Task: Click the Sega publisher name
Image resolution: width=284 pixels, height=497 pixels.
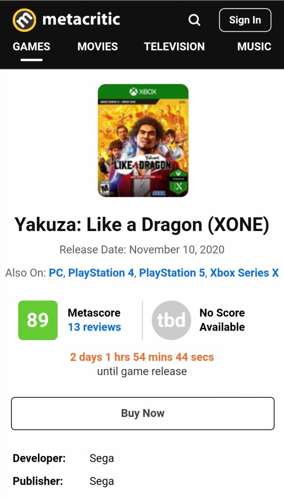Action: click(102, 481)
